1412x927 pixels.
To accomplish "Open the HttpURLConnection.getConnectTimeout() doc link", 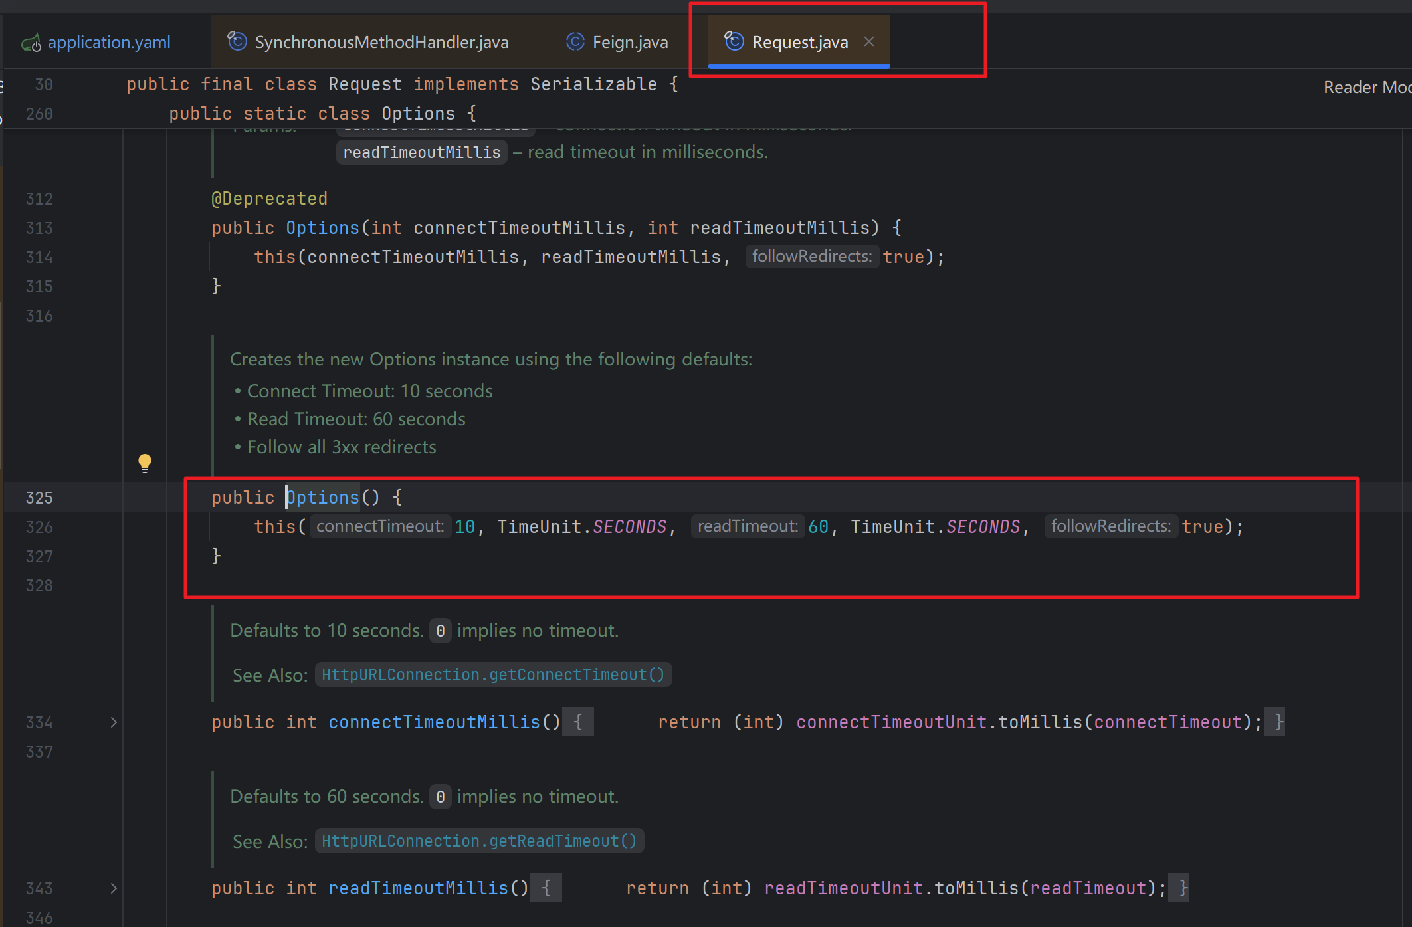I will click(493, 674).
